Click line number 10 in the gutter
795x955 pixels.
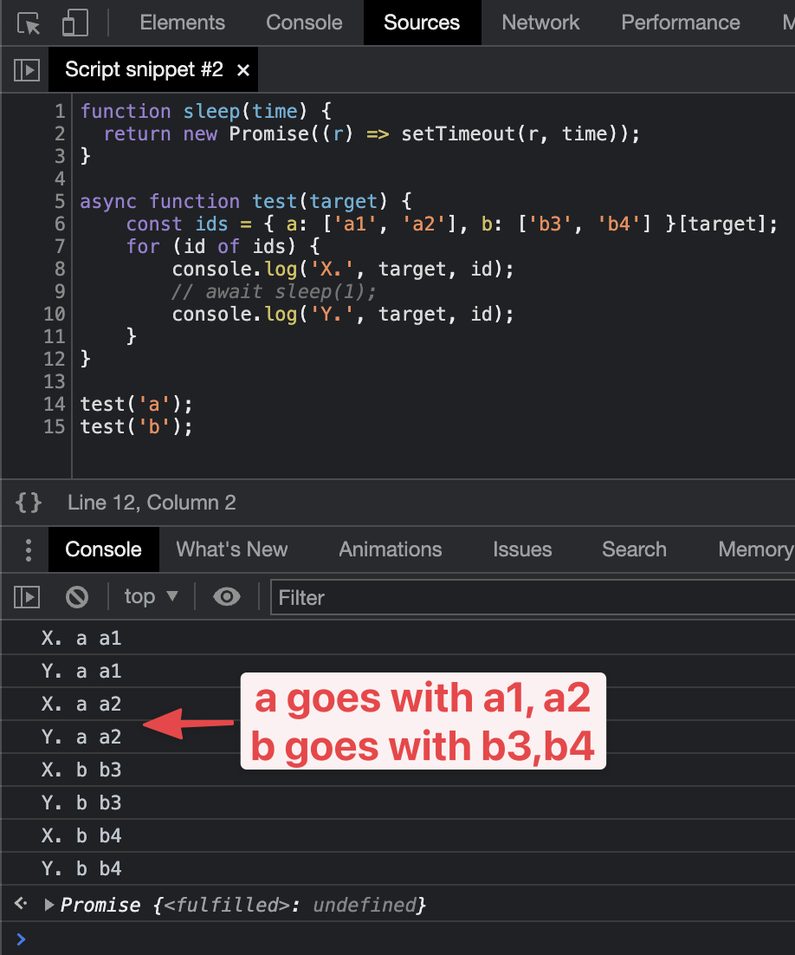(55, 315)
